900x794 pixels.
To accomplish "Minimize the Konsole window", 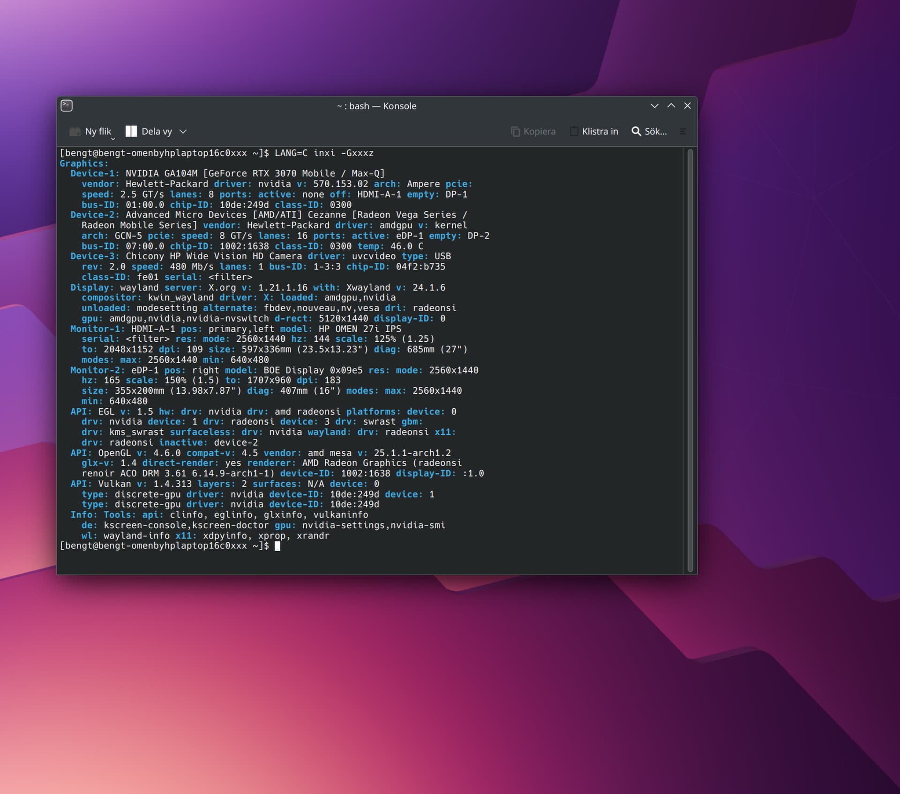I will pos(655,106).
